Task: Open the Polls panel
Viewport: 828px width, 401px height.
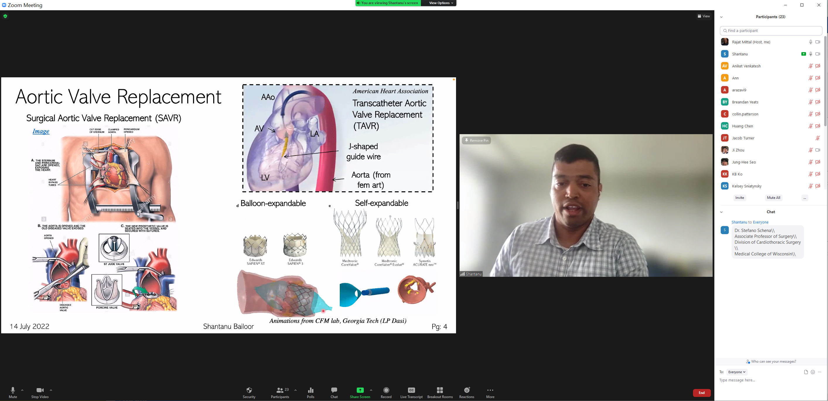Action: (310, 393)
